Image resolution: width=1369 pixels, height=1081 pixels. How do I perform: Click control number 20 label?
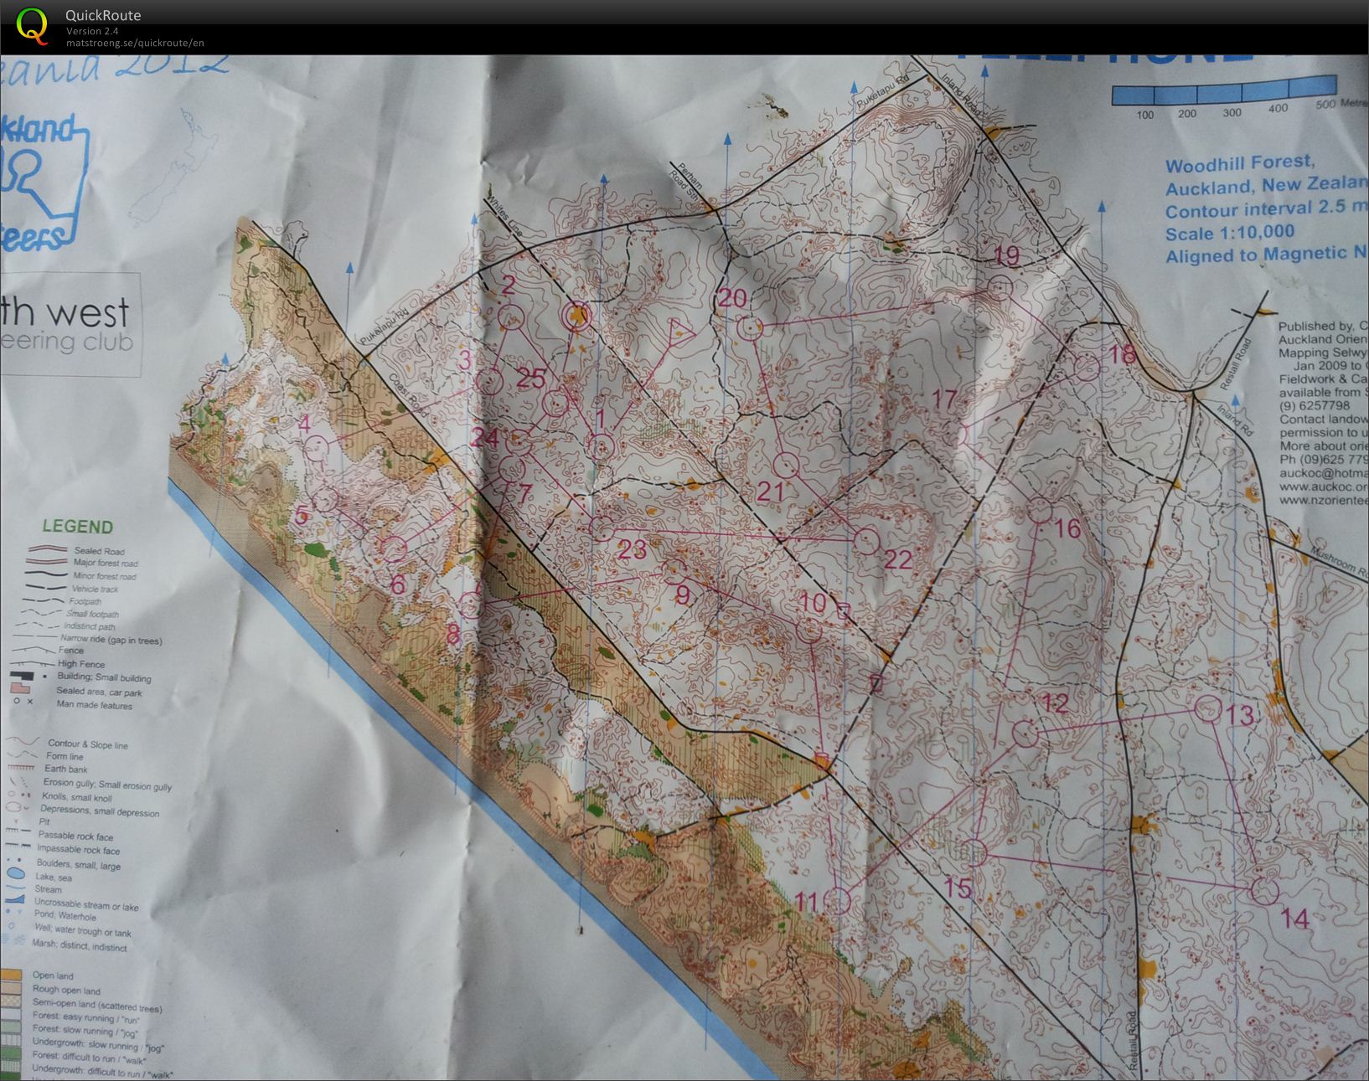[x=732, y=298]
